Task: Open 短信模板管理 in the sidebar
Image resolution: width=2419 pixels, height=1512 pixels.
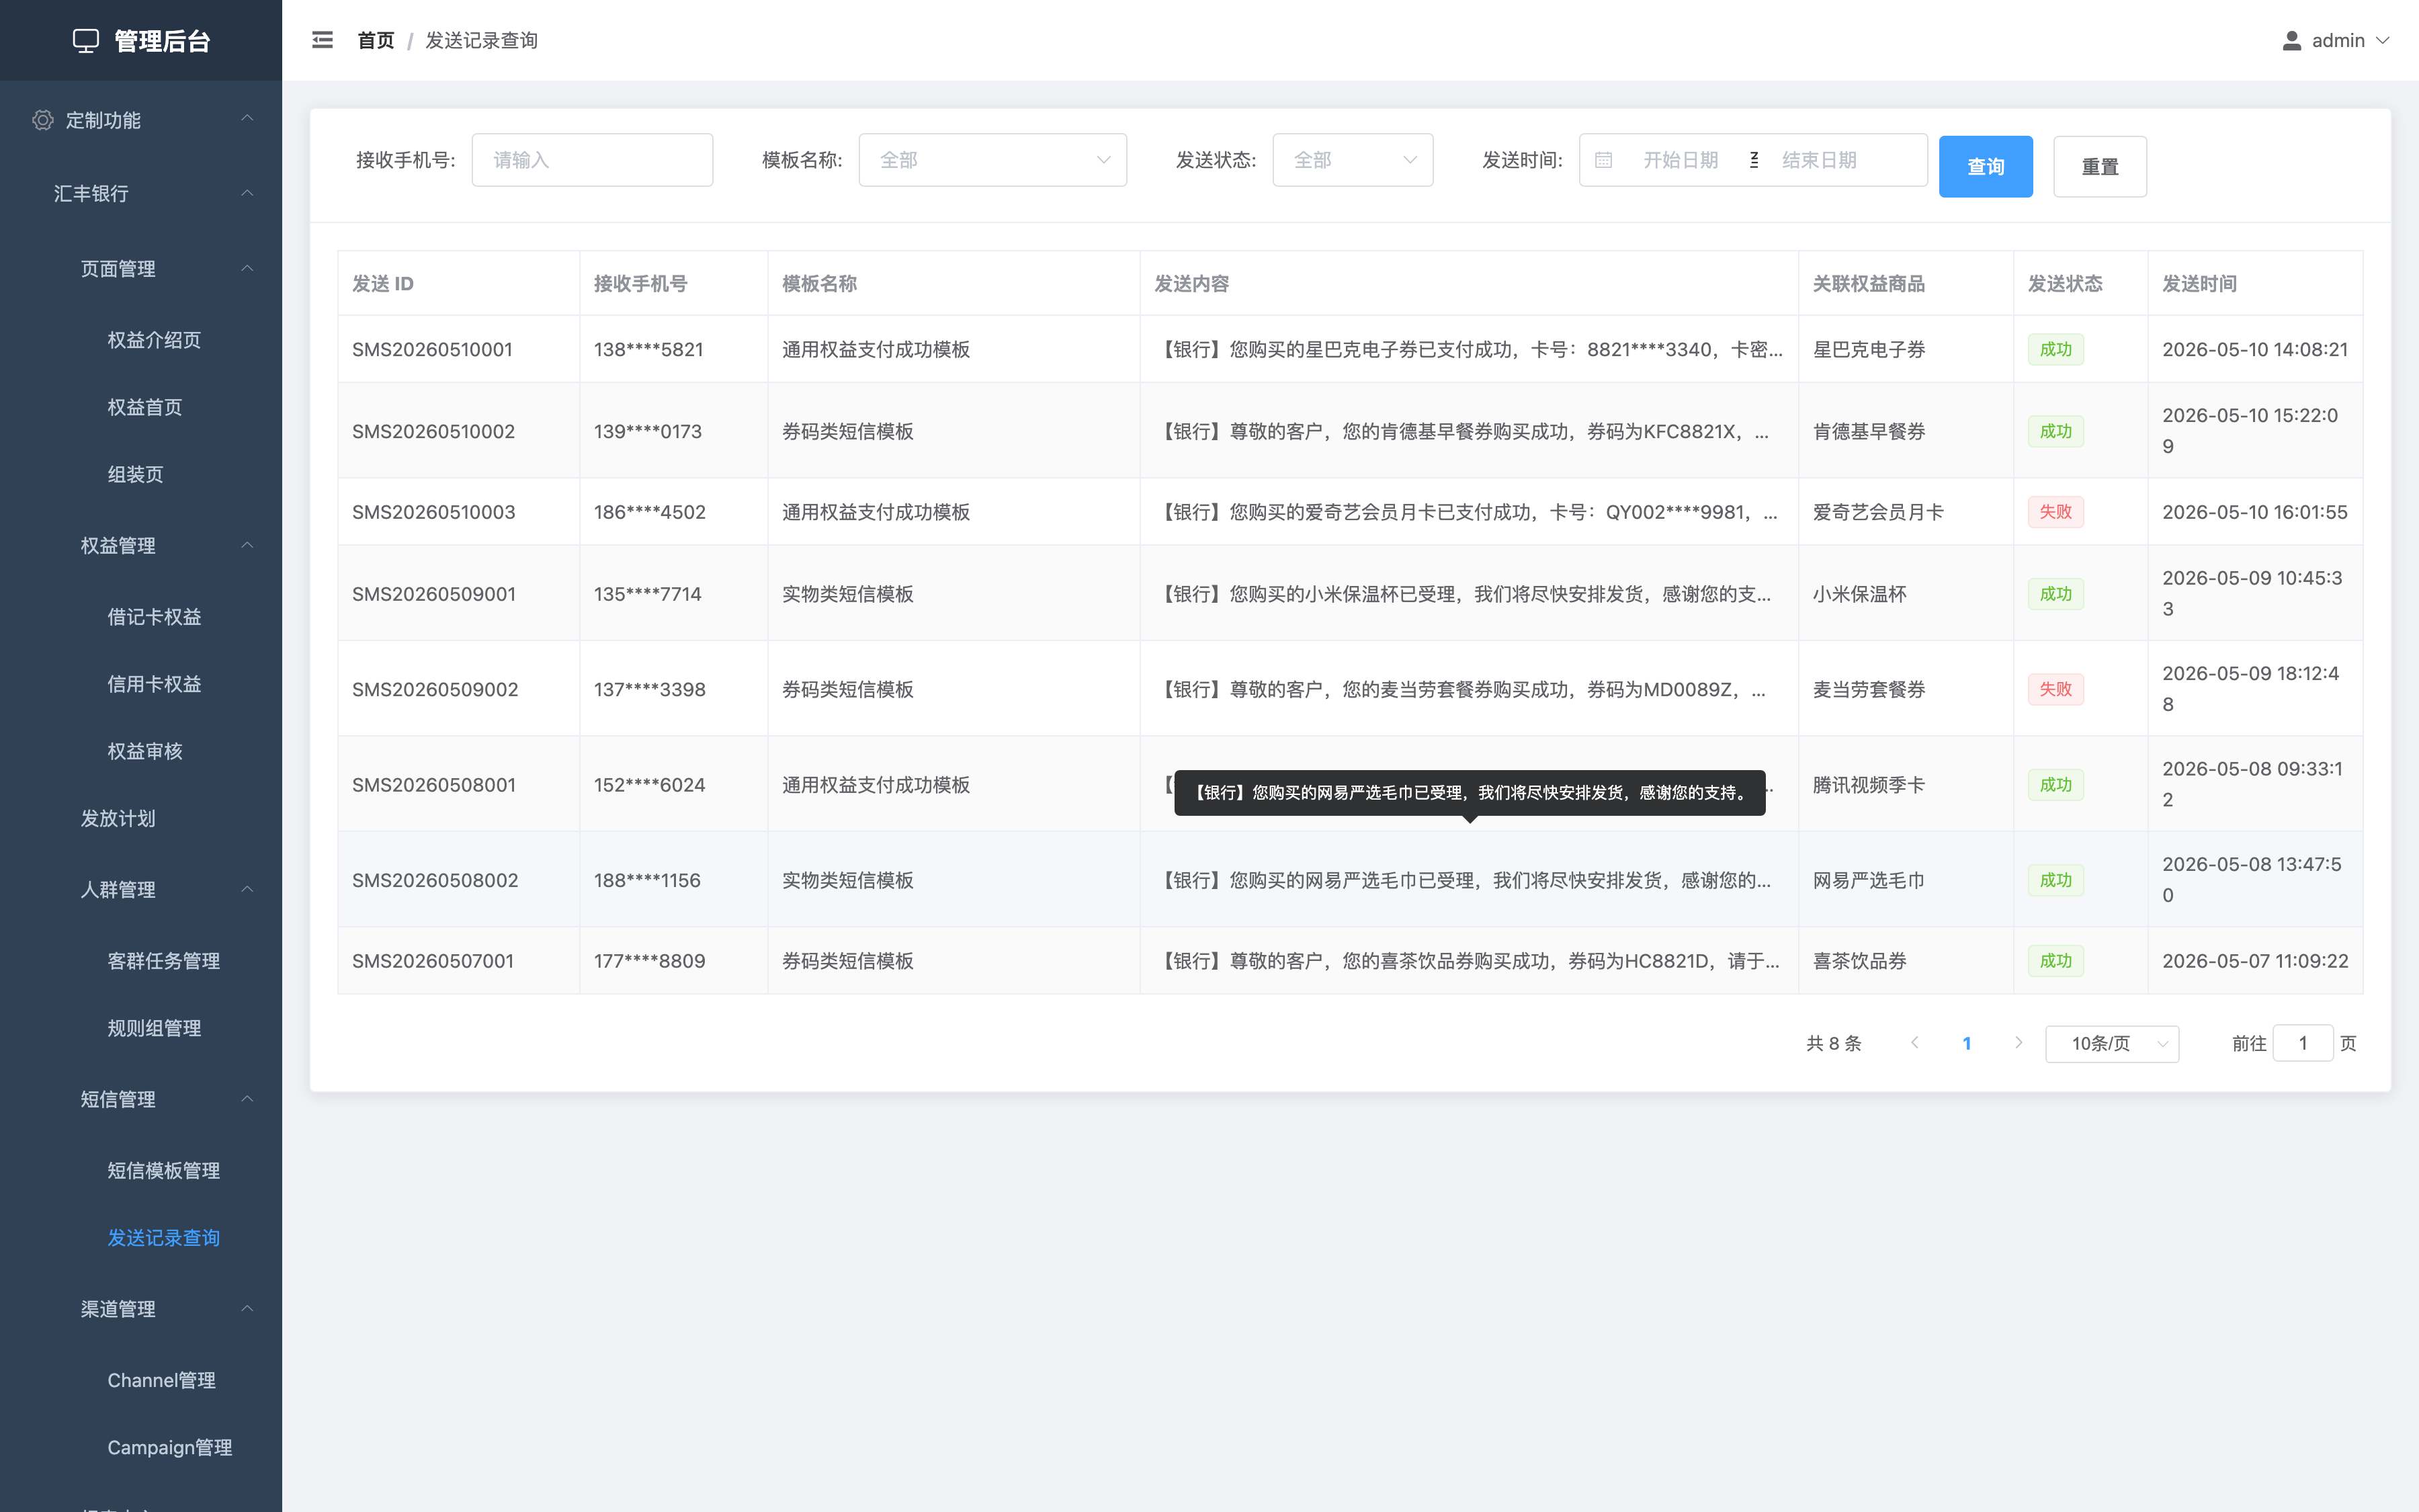Action: click(x=164, y=1171)
